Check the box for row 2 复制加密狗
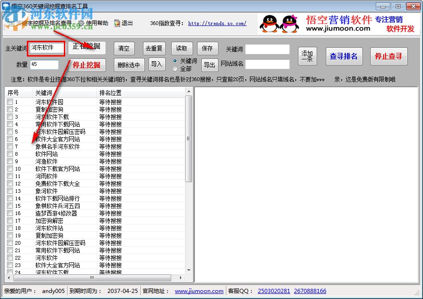The image size is (423, 299). [x=10, y=109]
